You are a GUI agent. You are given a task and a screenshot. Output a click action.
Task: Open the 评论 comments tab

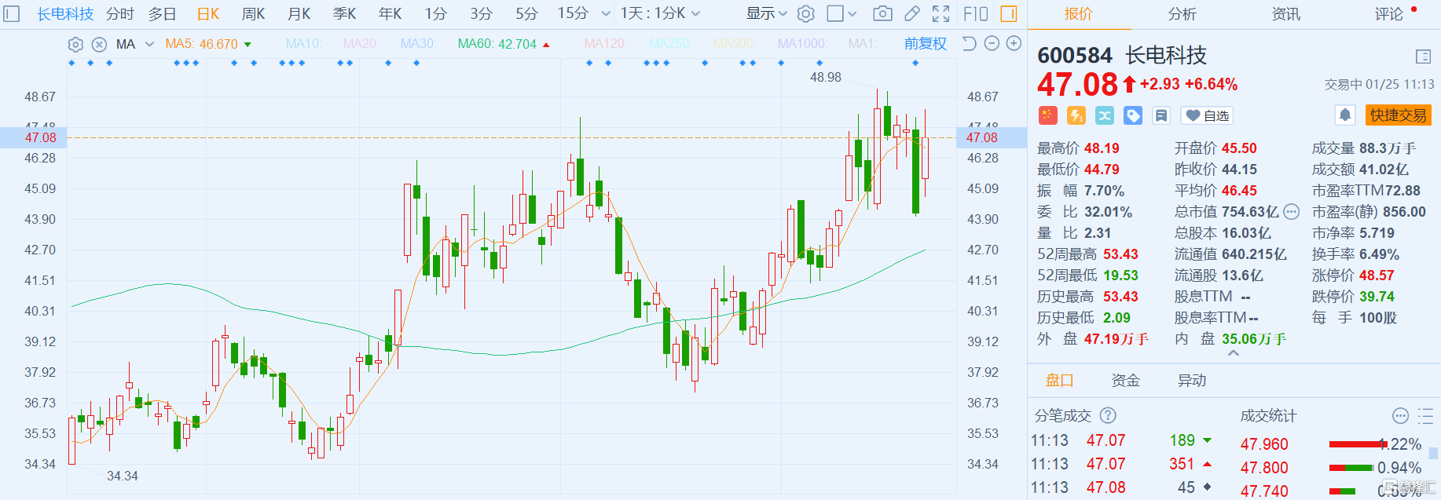click(x=1389, y=13)
